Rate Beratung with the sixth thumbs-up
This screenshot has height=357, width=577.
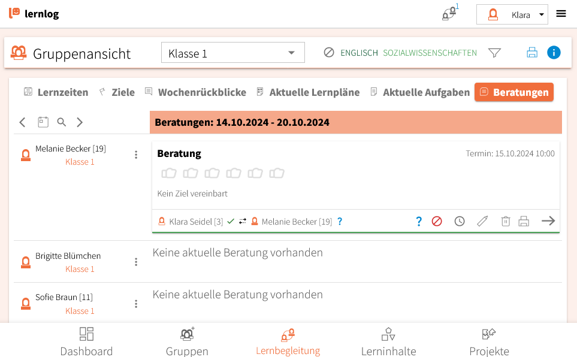[277, 173]
